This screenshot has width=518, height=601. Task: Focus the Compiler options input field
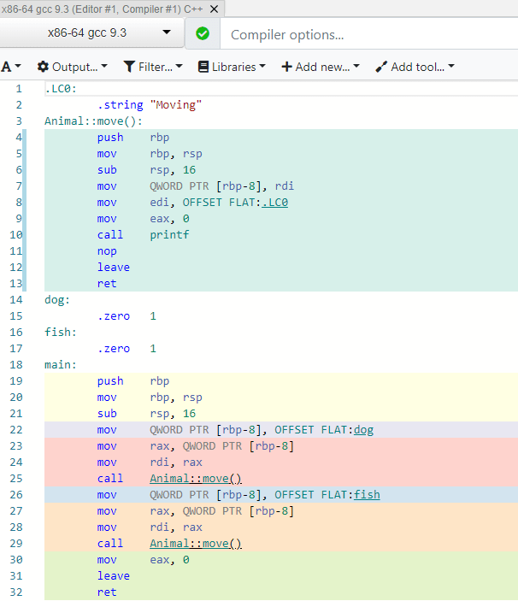368,35
